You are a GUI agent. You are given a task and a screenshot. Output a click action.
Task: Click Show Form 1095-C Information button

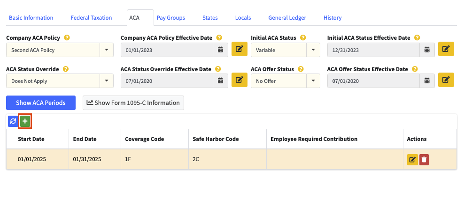[x=133, y=103]
